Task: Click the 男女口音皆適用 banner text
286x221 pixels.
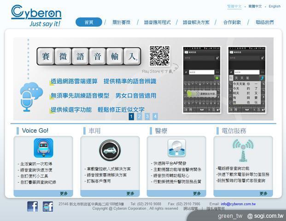Action: tap(136, 96)
